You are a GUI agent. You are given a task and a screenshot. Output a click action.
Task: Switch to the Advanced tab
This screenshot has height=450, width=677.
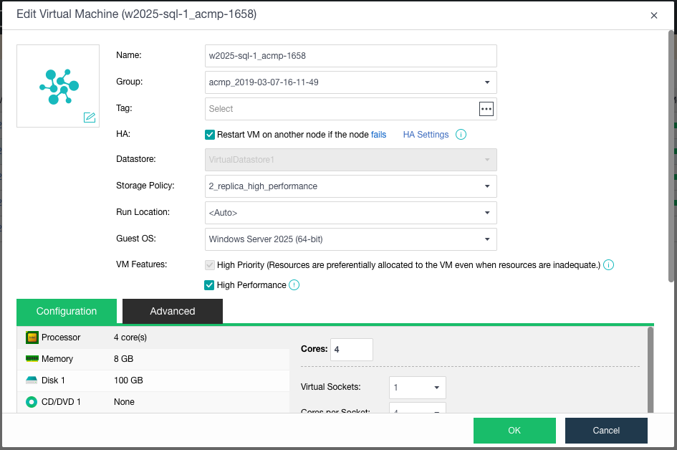(173, 311)
